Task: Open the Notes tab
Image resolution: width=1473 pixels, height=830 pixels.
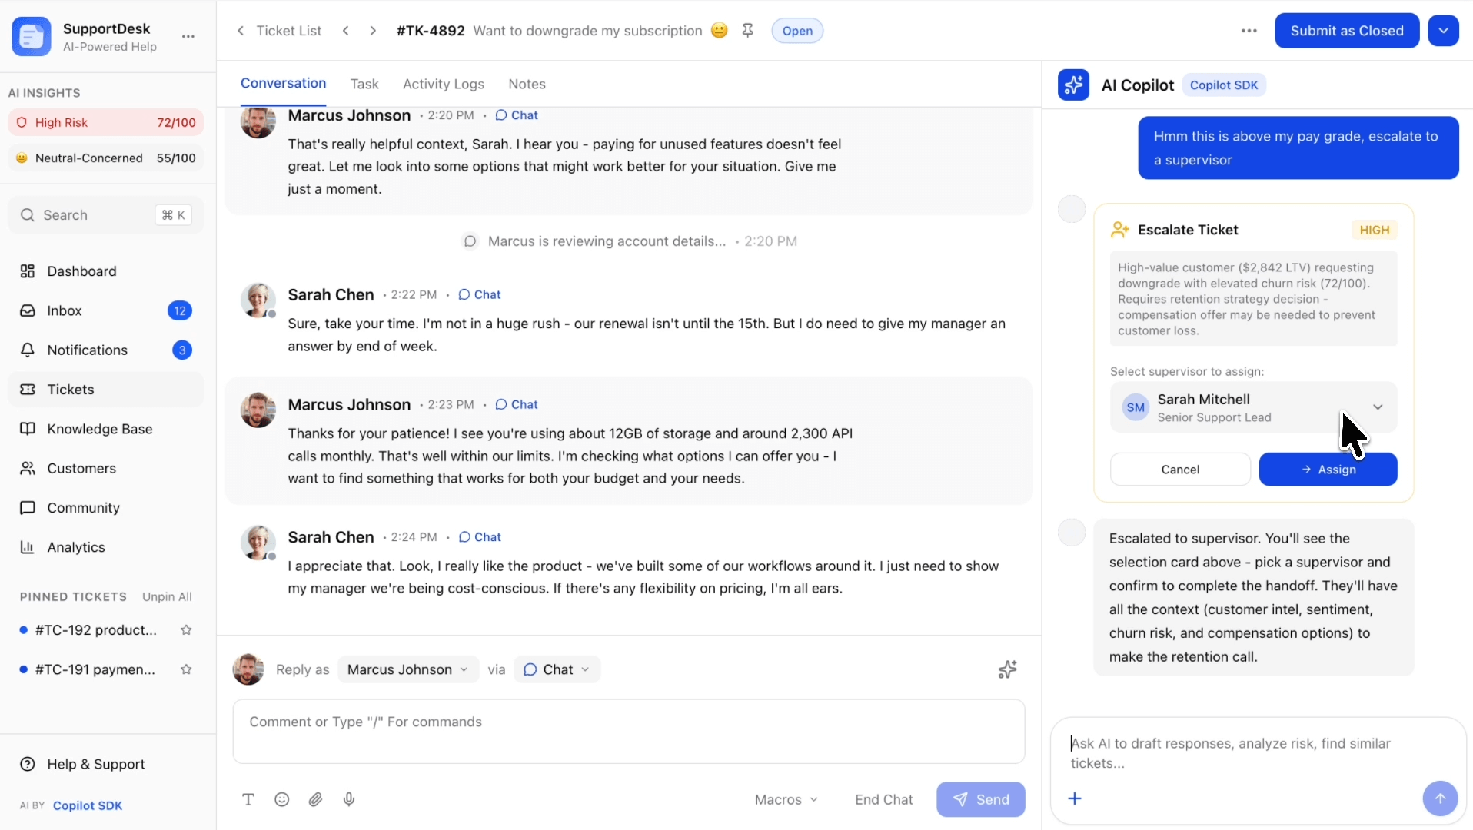Action: tap(527, 84)
